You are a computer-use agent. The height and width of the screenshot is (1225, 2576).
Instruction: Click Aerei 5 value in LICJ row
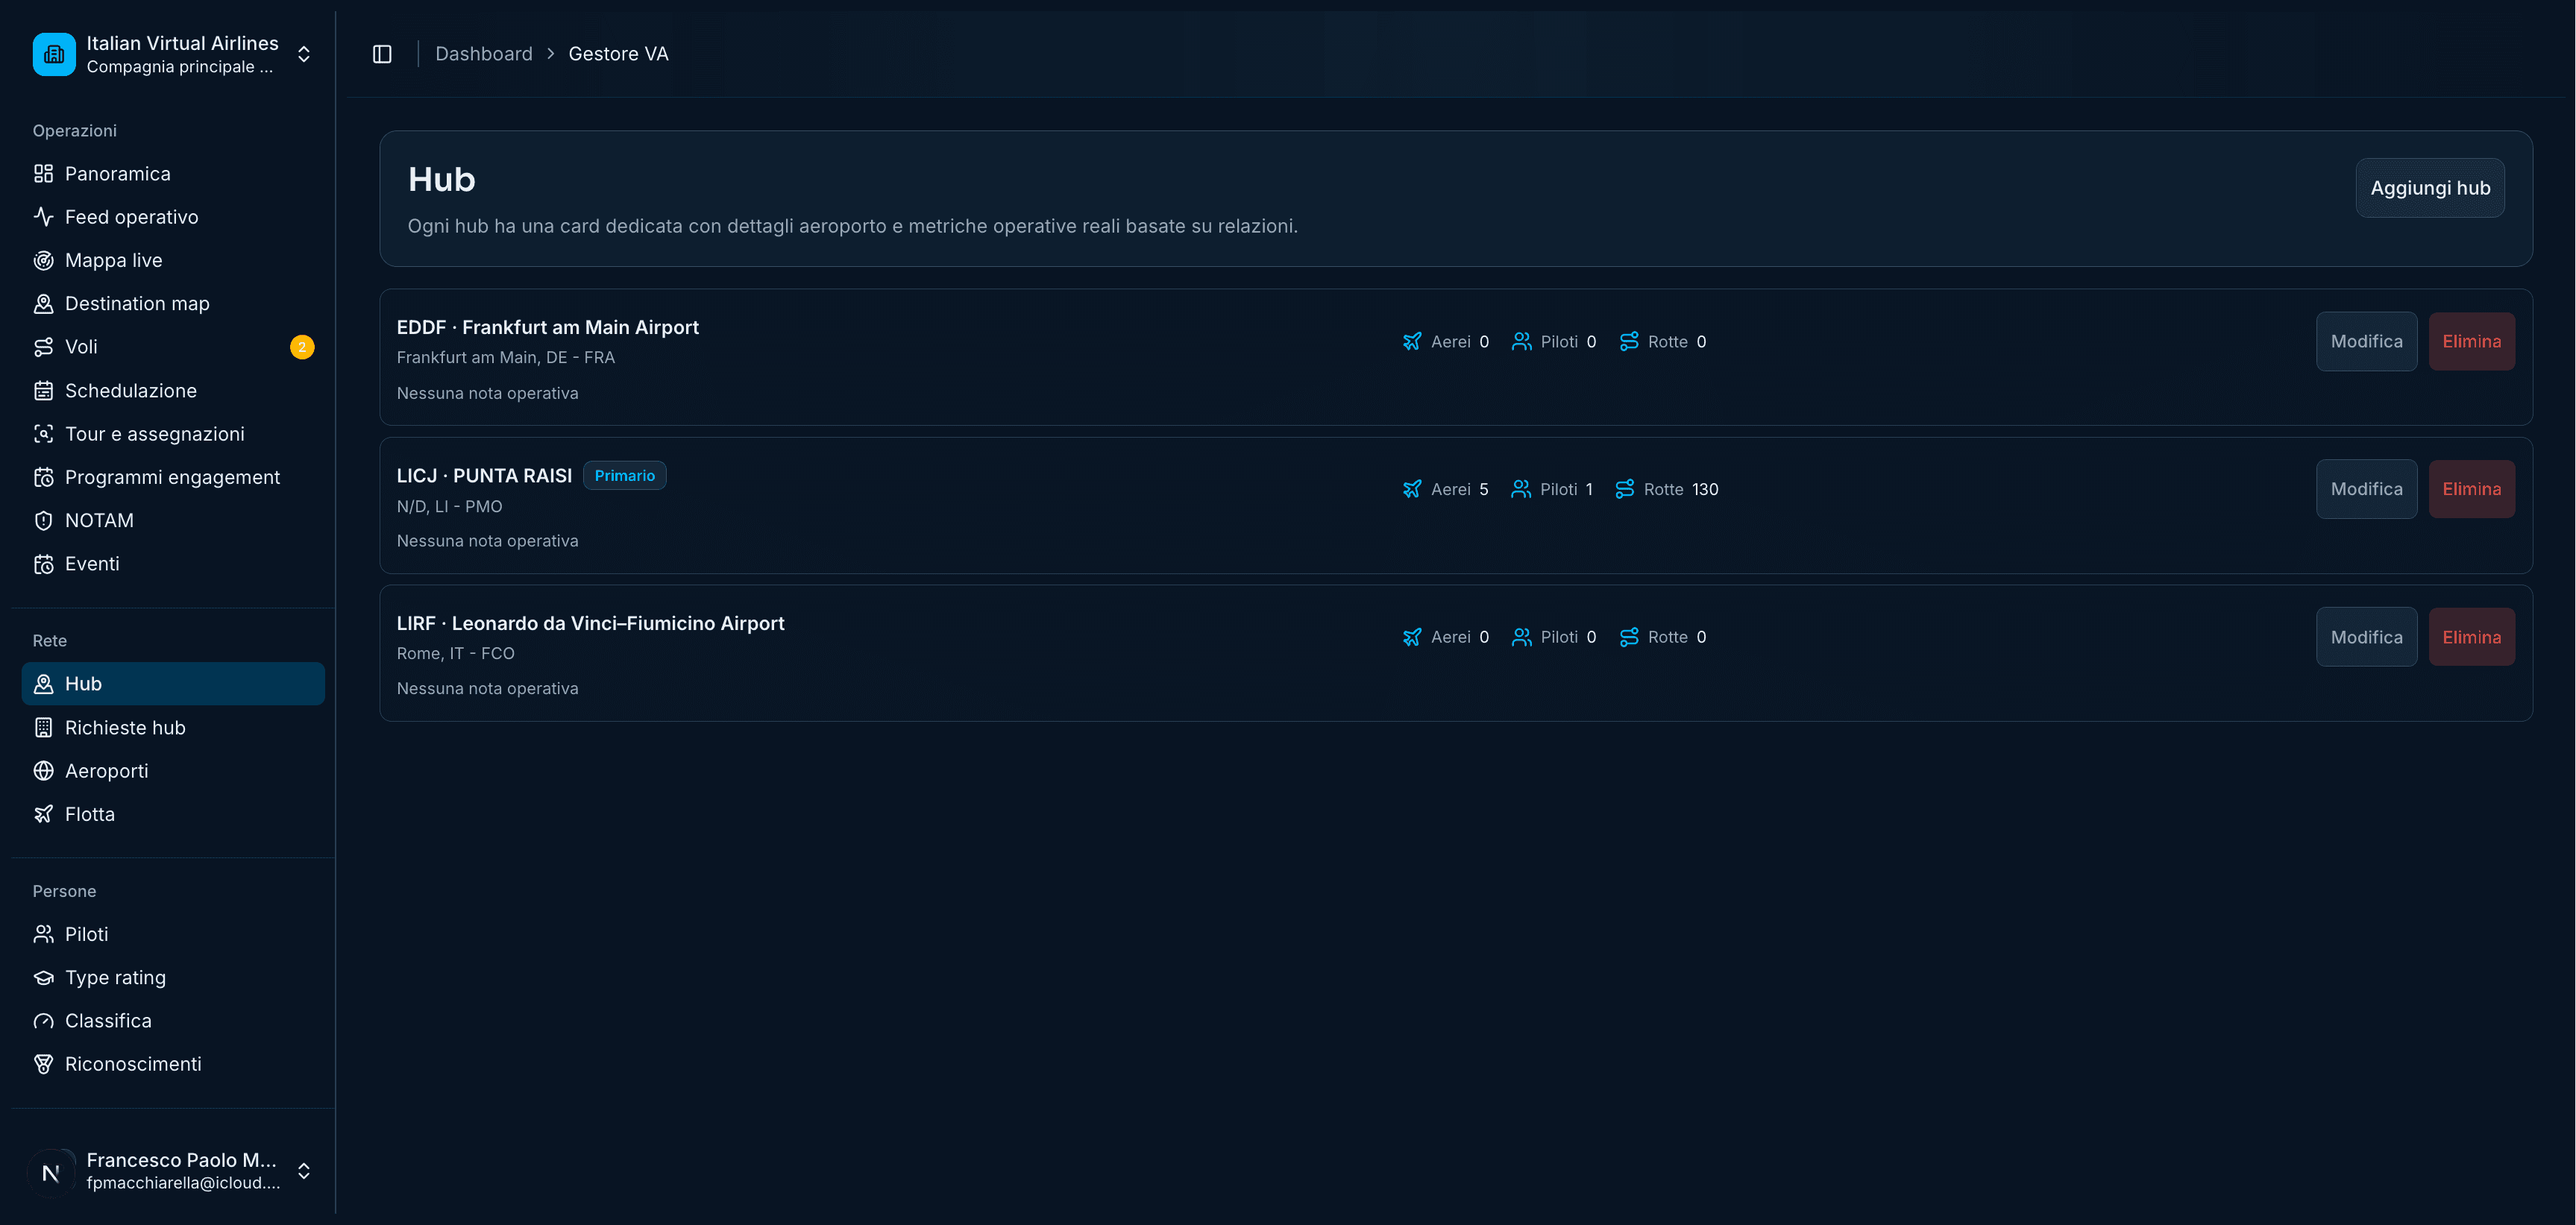(1483, 489)
